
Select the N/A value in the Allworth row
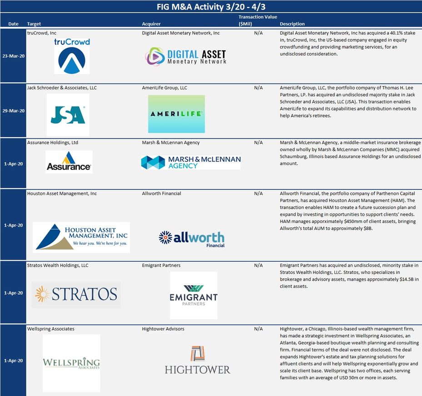(258, 193)
